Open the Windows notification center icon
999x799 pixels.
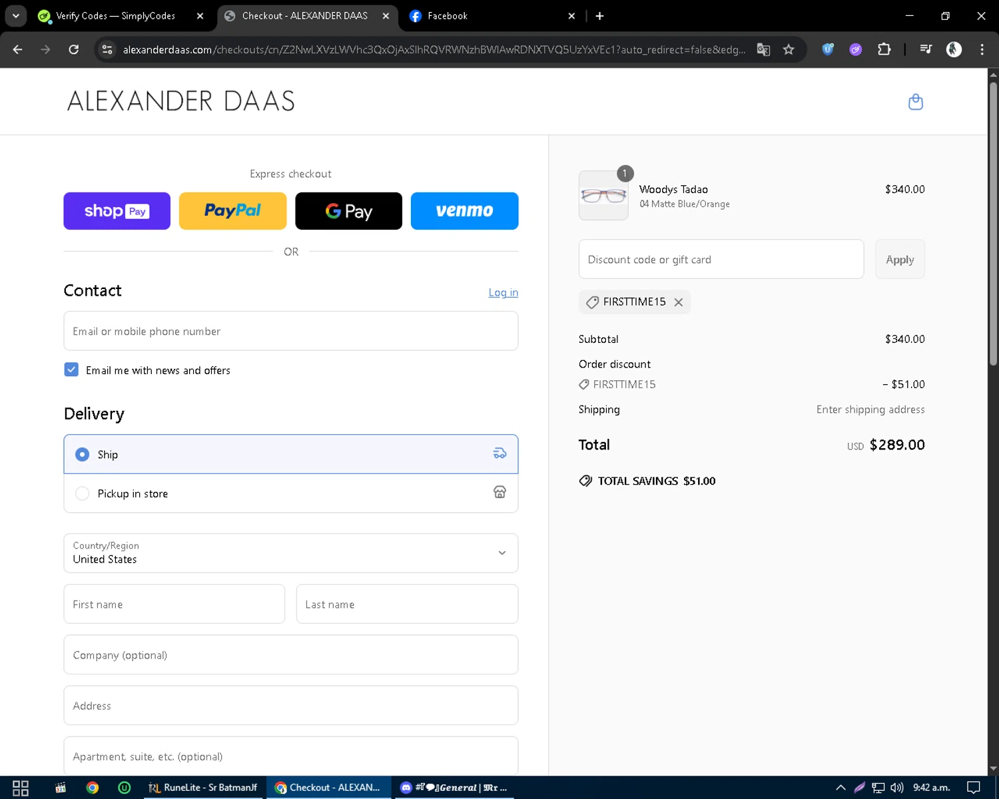click(x=974, y=788)
